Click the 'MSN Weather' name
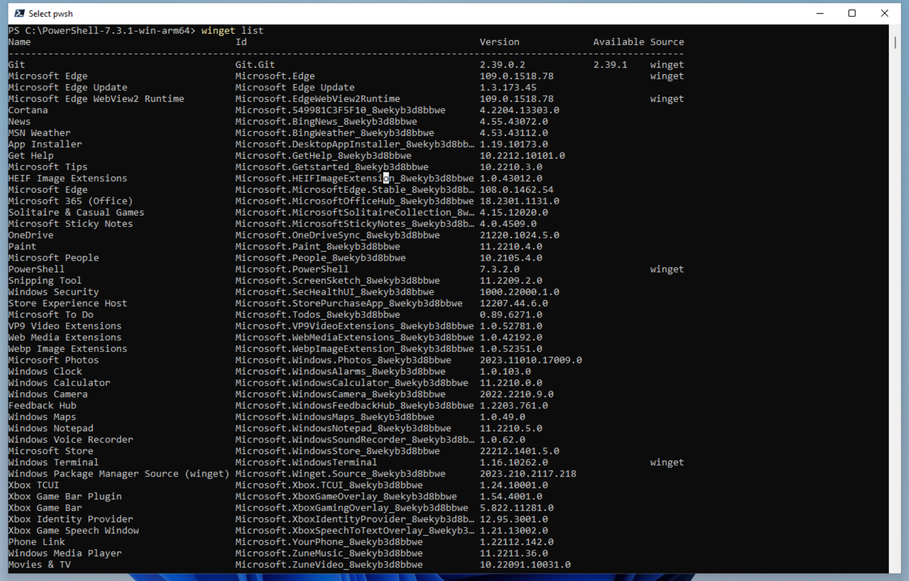The height and width of the screenshot is (581, 909). (39, 133)
